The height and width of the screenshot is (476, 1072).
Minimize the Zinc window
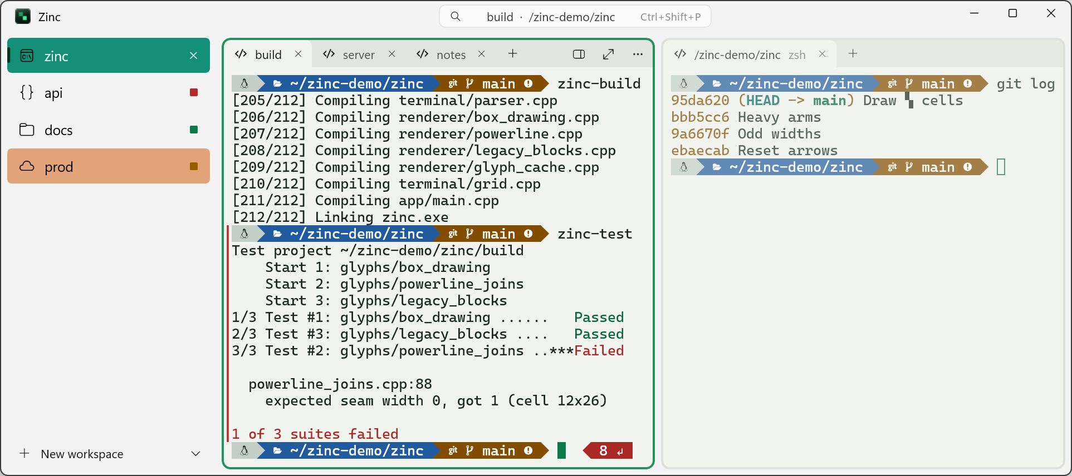pyautogui.click(x=974, y=13)
